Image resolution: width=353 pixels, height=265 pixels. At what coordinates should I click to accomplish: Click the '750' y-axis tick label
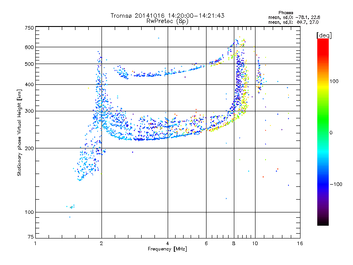click(x=29, y=28)
